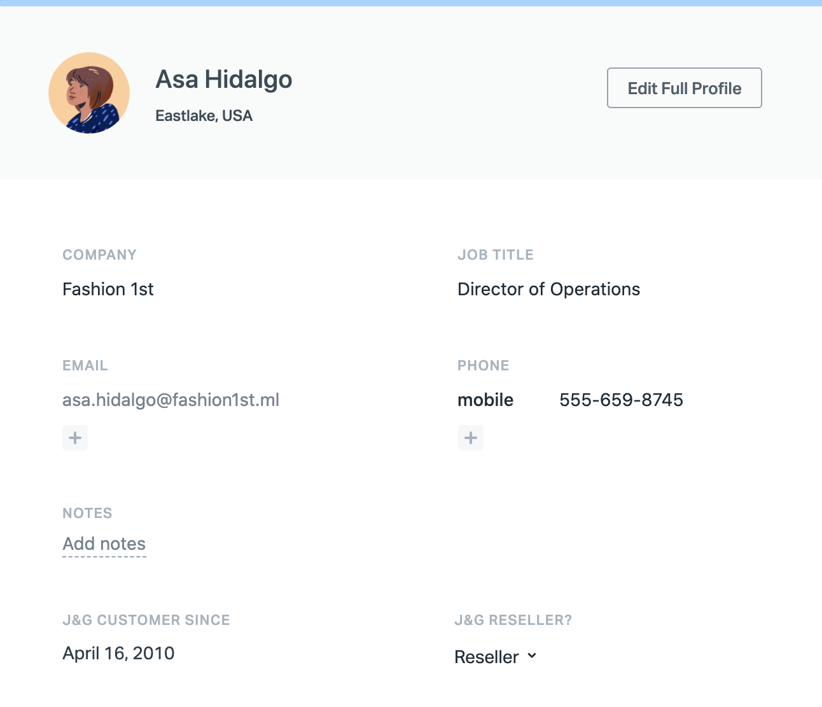The width and height of the screenshot is (822, 707).
Task: Edit the company value Fashion 1st
Action: [x=108, y=290]
